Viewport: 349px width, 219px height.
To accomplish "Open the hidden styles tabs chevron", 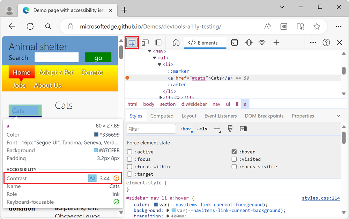I will (338, 116).
